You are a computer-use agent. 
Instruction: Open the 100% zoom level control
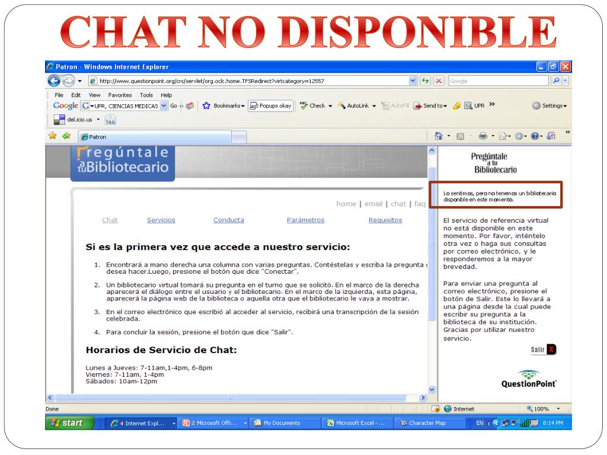tap(544, 409)
